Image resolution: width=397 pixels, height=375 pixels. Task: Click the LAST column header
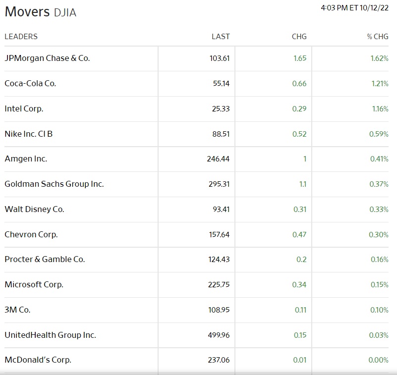[221, 37]
